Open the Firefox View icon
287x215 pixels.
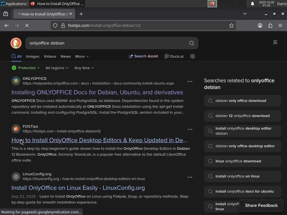(6, 14)
